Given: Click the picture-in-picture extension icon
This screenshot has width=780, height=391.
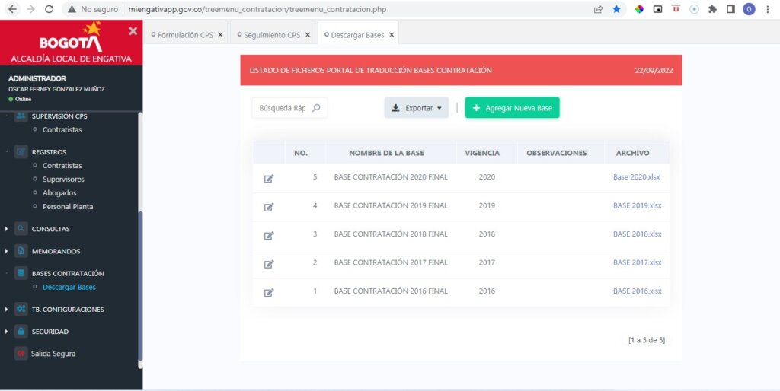Looking at the screenshot, I should pos(657,9).
